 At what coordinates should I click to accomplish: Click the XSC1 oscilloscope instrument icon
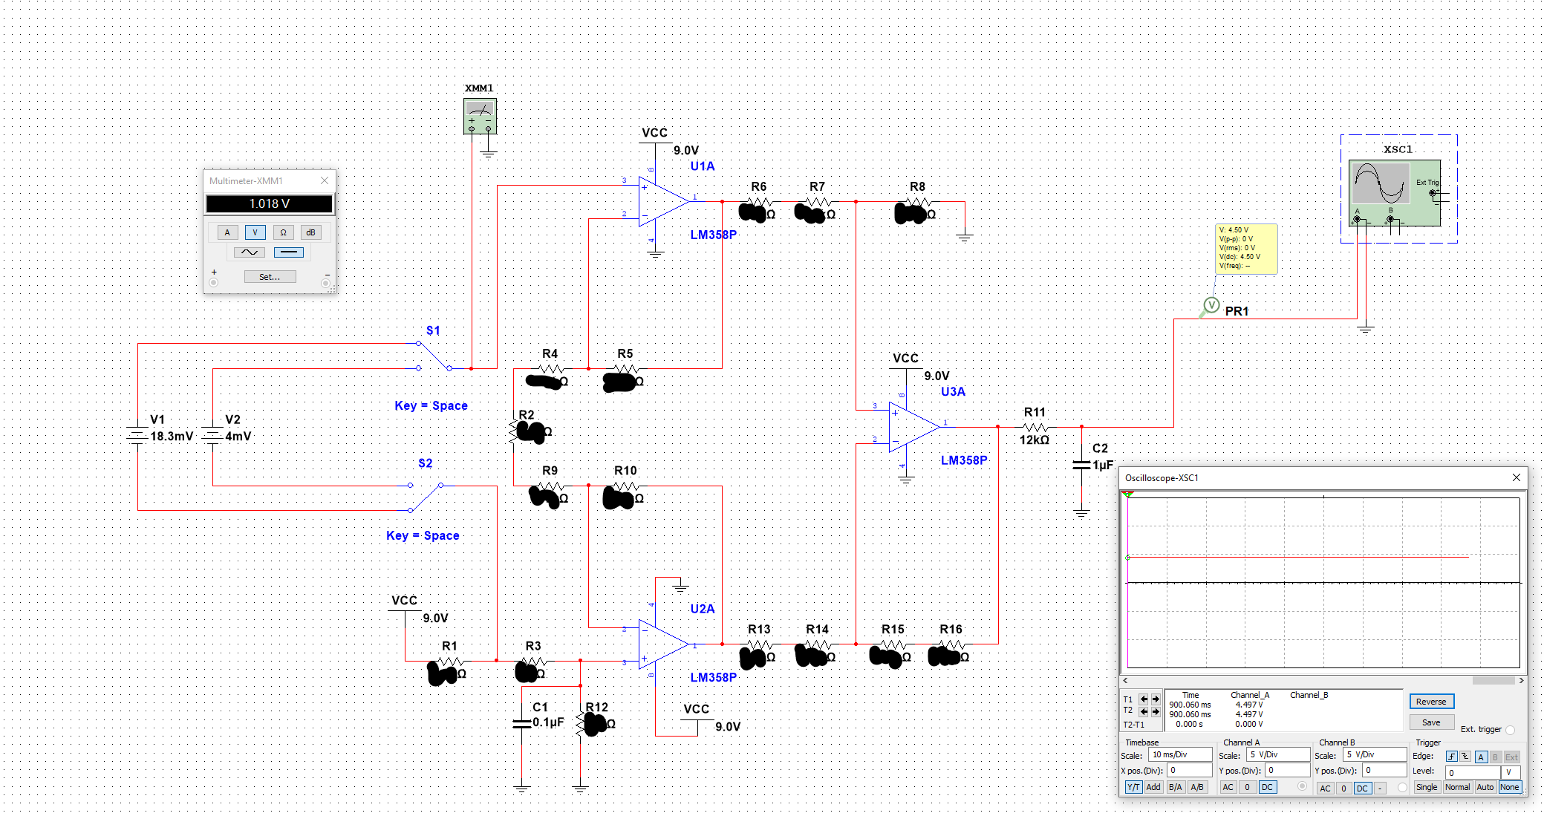tap(1380, 183)
